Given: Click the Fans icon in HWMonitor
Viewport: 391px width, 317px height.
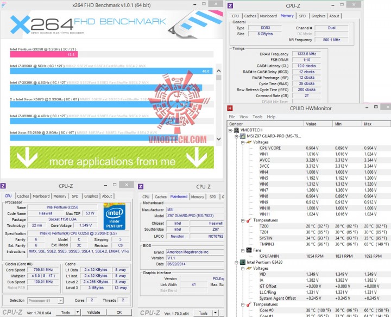Looking at the screenshot, I should point(249,250).
